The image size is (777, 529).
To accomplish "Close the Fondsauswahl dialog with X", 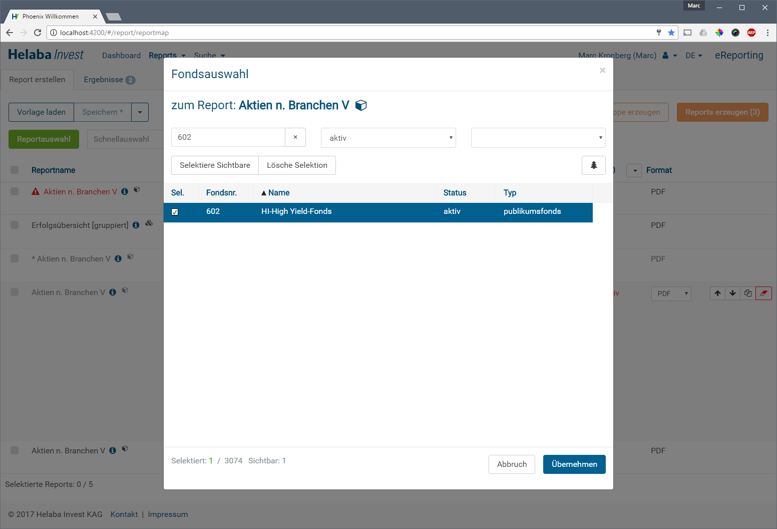I will [602, 70].
